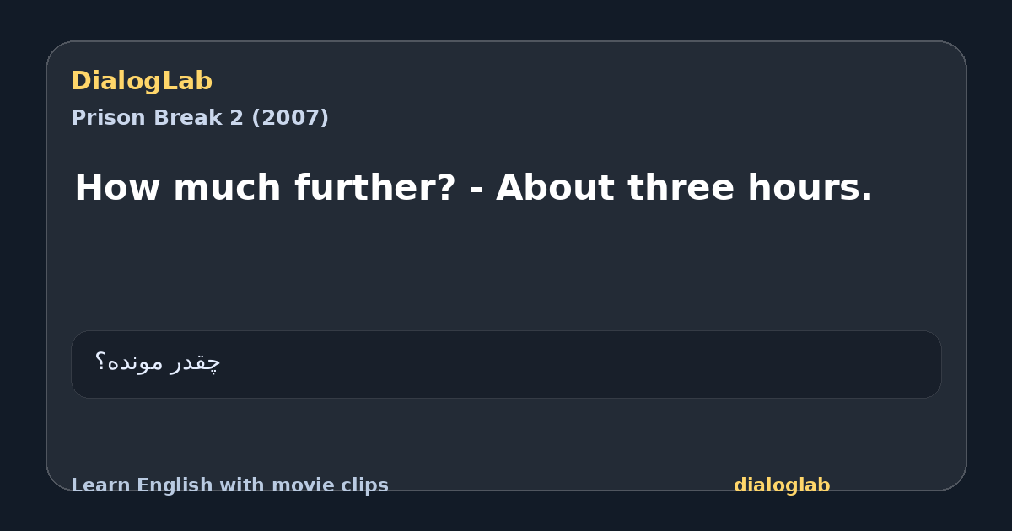Click the "dialoglab" handle in the footer

pos(782,485)
